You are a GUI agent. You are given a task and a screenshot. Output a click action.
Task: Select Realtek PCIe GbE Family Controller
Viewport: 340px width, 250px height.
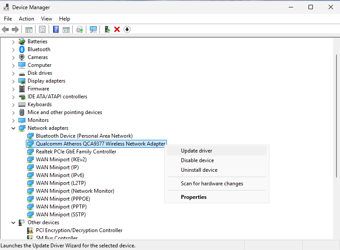76,152
